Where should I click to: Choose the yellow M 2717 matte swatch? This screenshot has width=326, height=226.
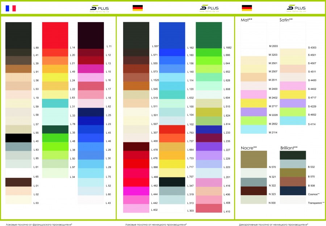pyautogui.click(x=254, y=103)
